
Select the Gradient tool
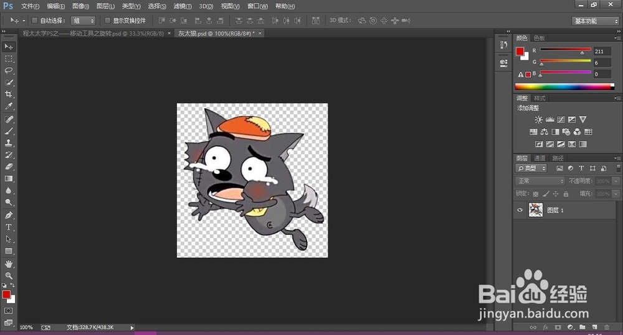(x=8, y=179)
